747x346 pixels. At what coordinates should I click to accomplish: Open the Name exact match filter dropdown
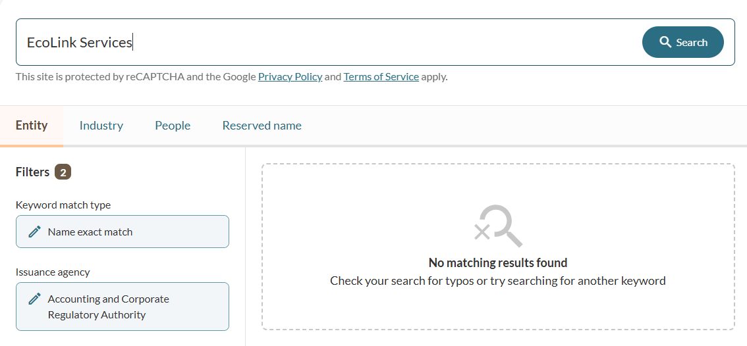coord(123,232)
